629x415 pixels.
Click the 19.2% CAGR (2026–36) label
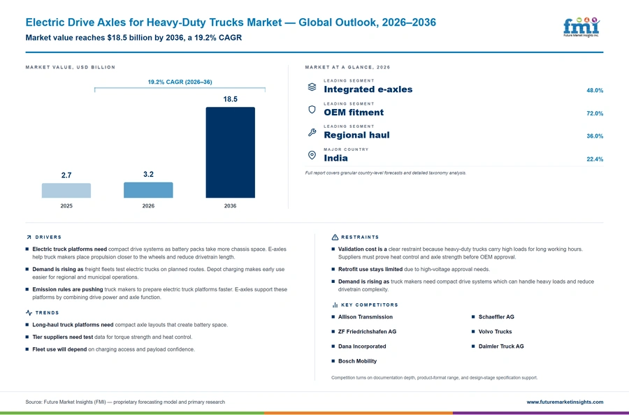pos(180,82)
